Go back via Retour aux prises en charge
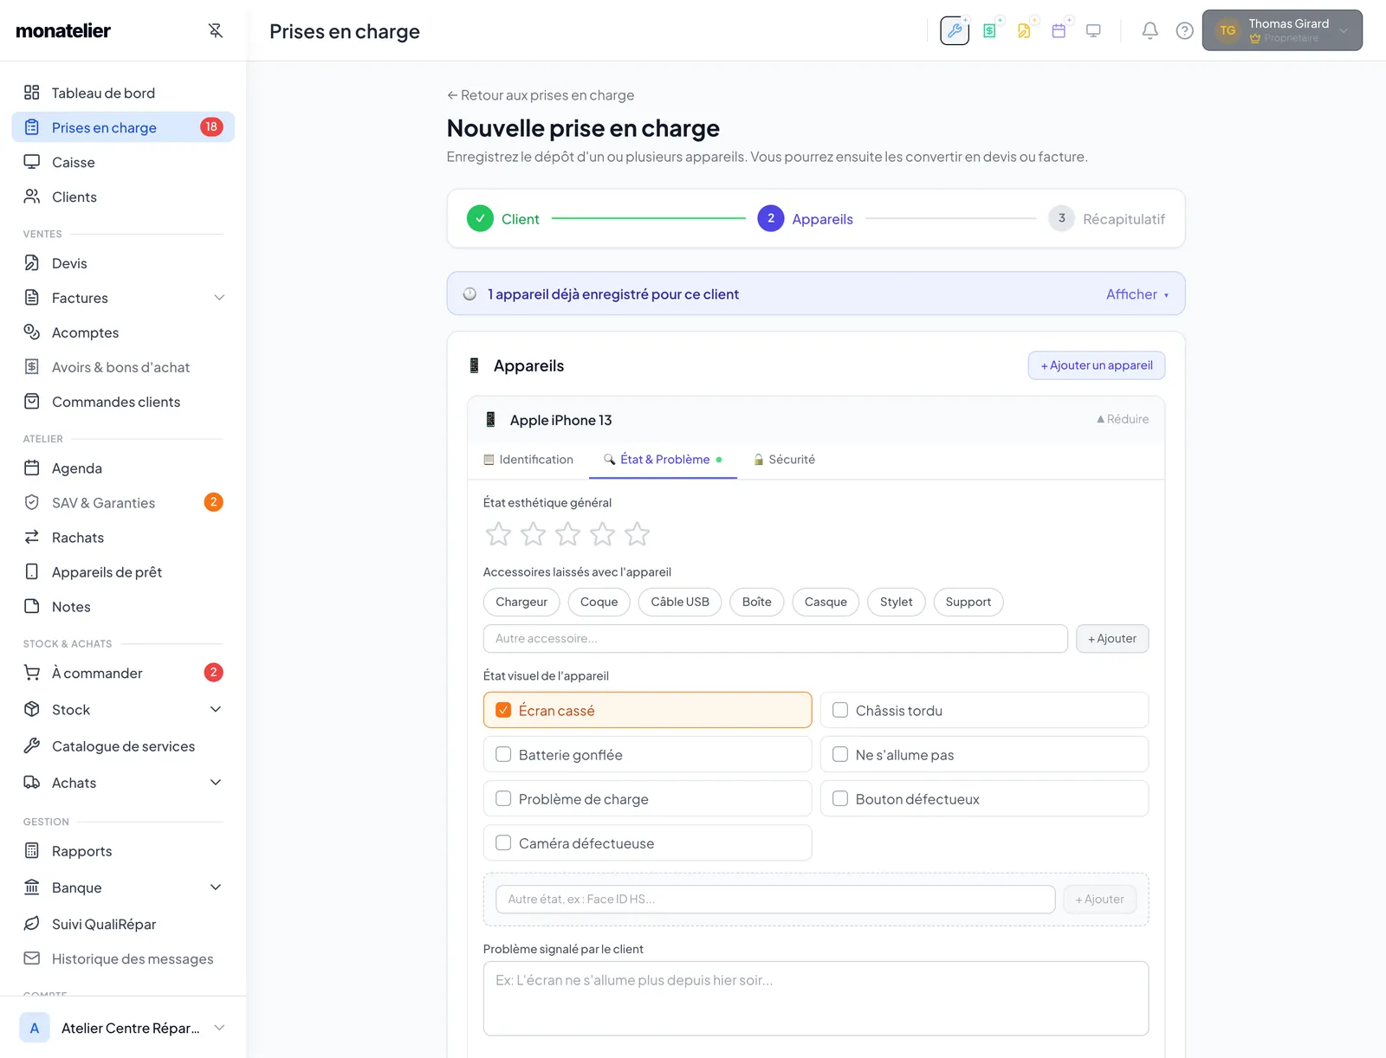Viewport: 1386px width, 1058px height. point(541,95)
